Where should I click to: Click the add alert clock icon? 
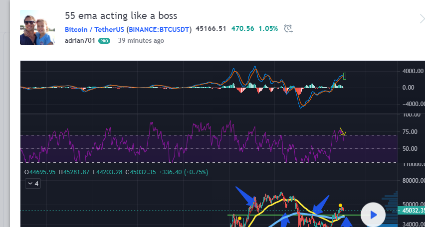pos(288,29)
